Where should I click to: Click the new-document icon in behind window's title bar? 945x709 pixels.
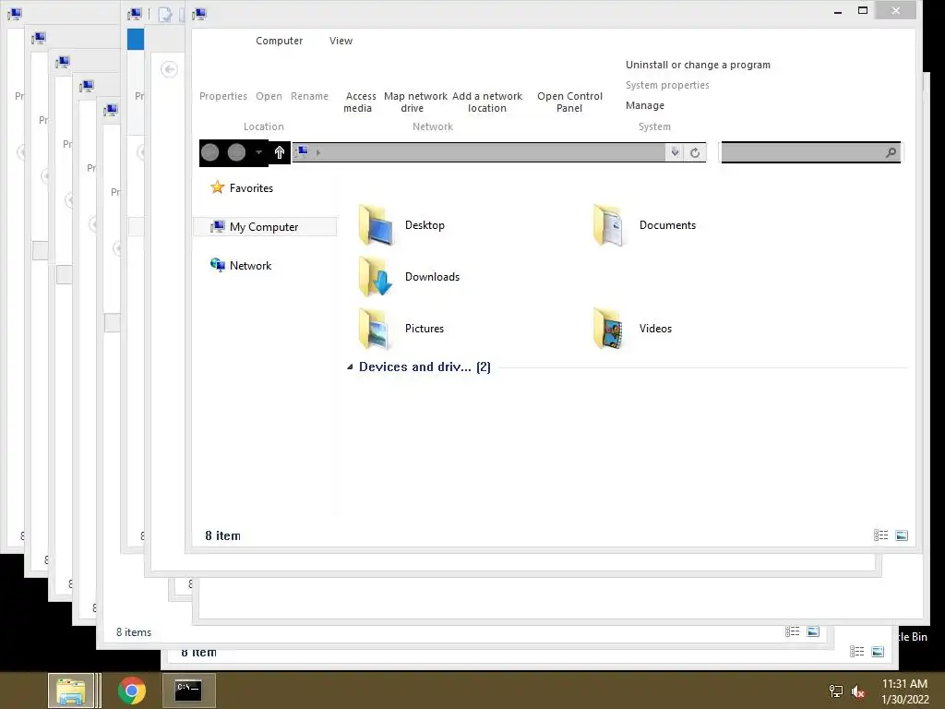point(164,14)
